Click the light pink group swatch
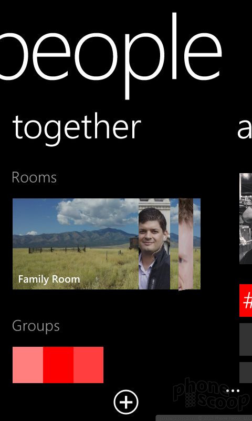 click(x=28, y=365)
